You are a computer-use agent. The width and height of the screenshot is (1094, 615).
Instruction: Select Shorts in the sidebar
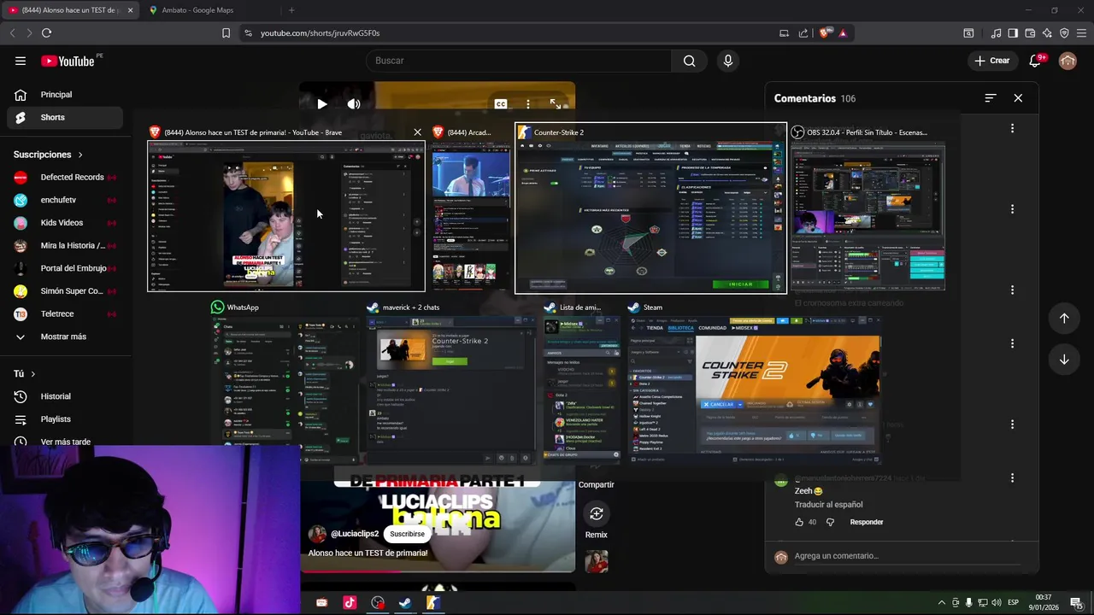[x=65, y=117]
